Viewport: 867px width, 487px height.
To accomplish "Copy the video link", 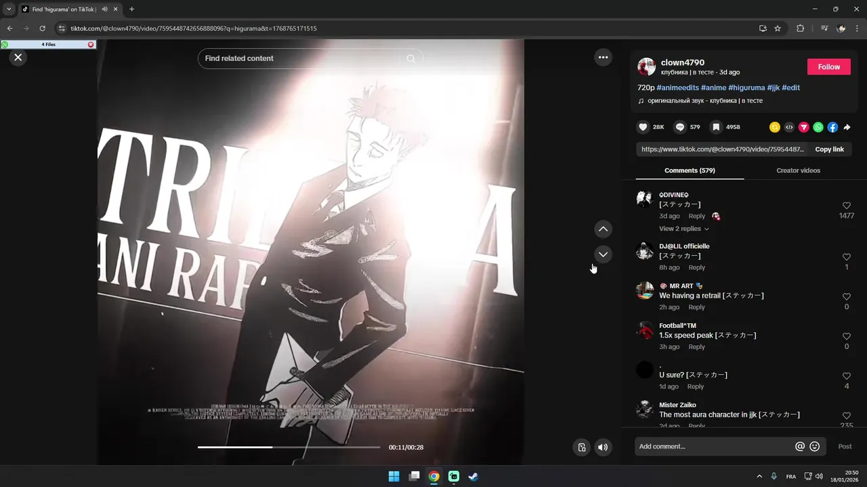I will click(829, 149).
